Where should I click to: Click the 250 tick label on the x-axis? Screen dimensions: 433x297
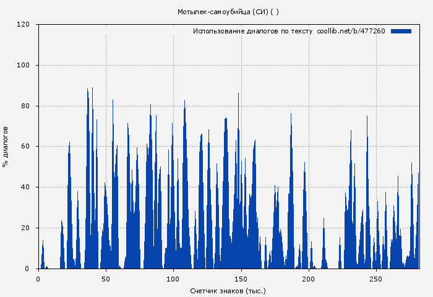pos(375,279)
